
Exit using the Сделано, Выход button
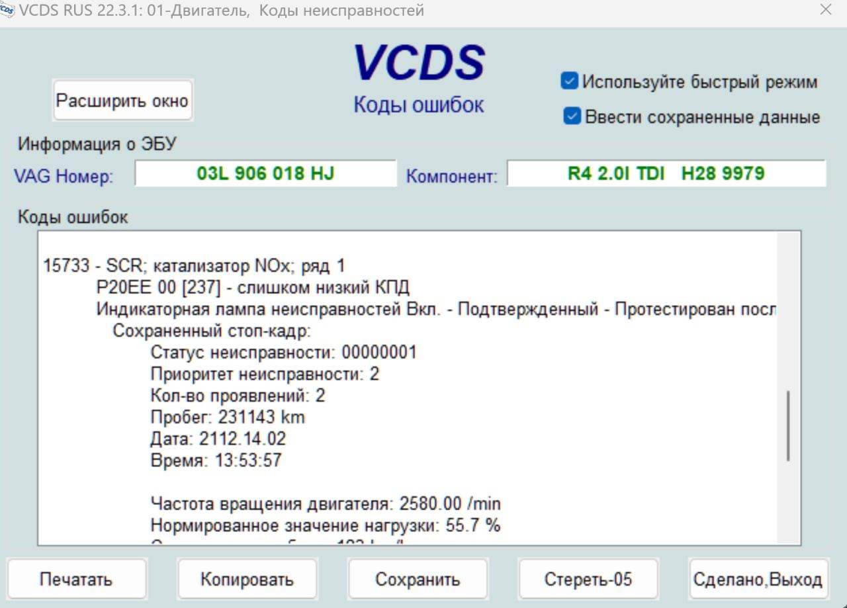coord(758,580)
